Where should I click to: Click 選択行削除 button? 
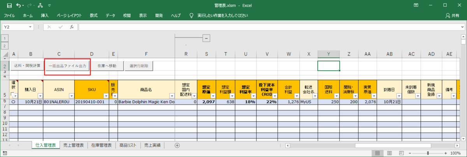pos(139,66)
